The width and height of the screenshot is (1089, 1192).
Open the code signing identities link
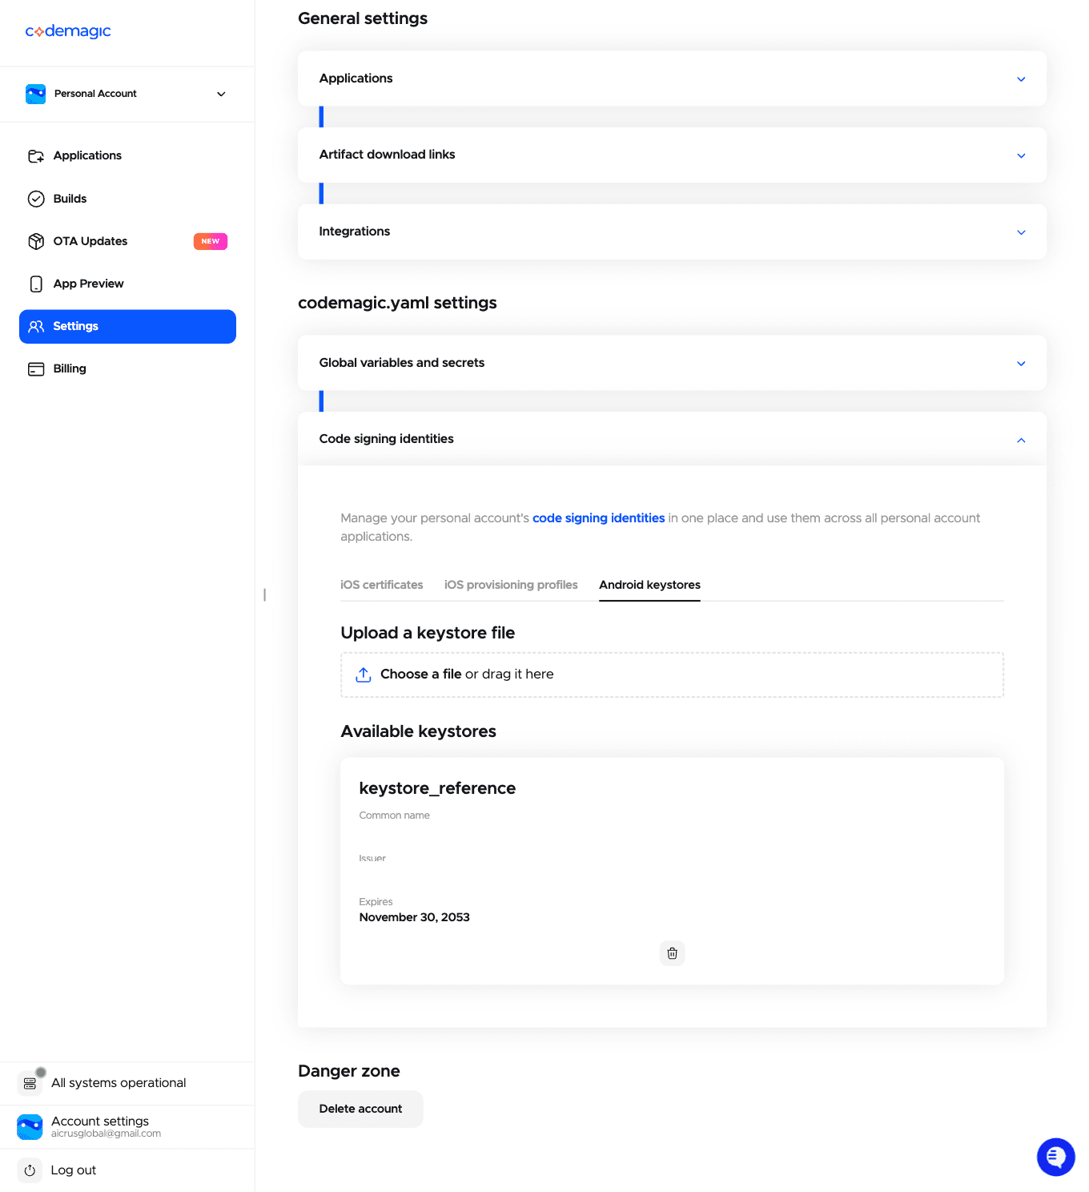pyautogui.click(x=598, y=518)
